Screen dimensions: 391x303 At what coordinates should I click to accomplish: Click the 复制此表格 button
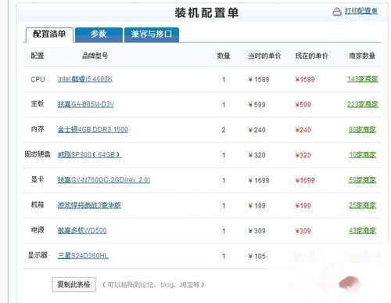[x=74, y=284]
